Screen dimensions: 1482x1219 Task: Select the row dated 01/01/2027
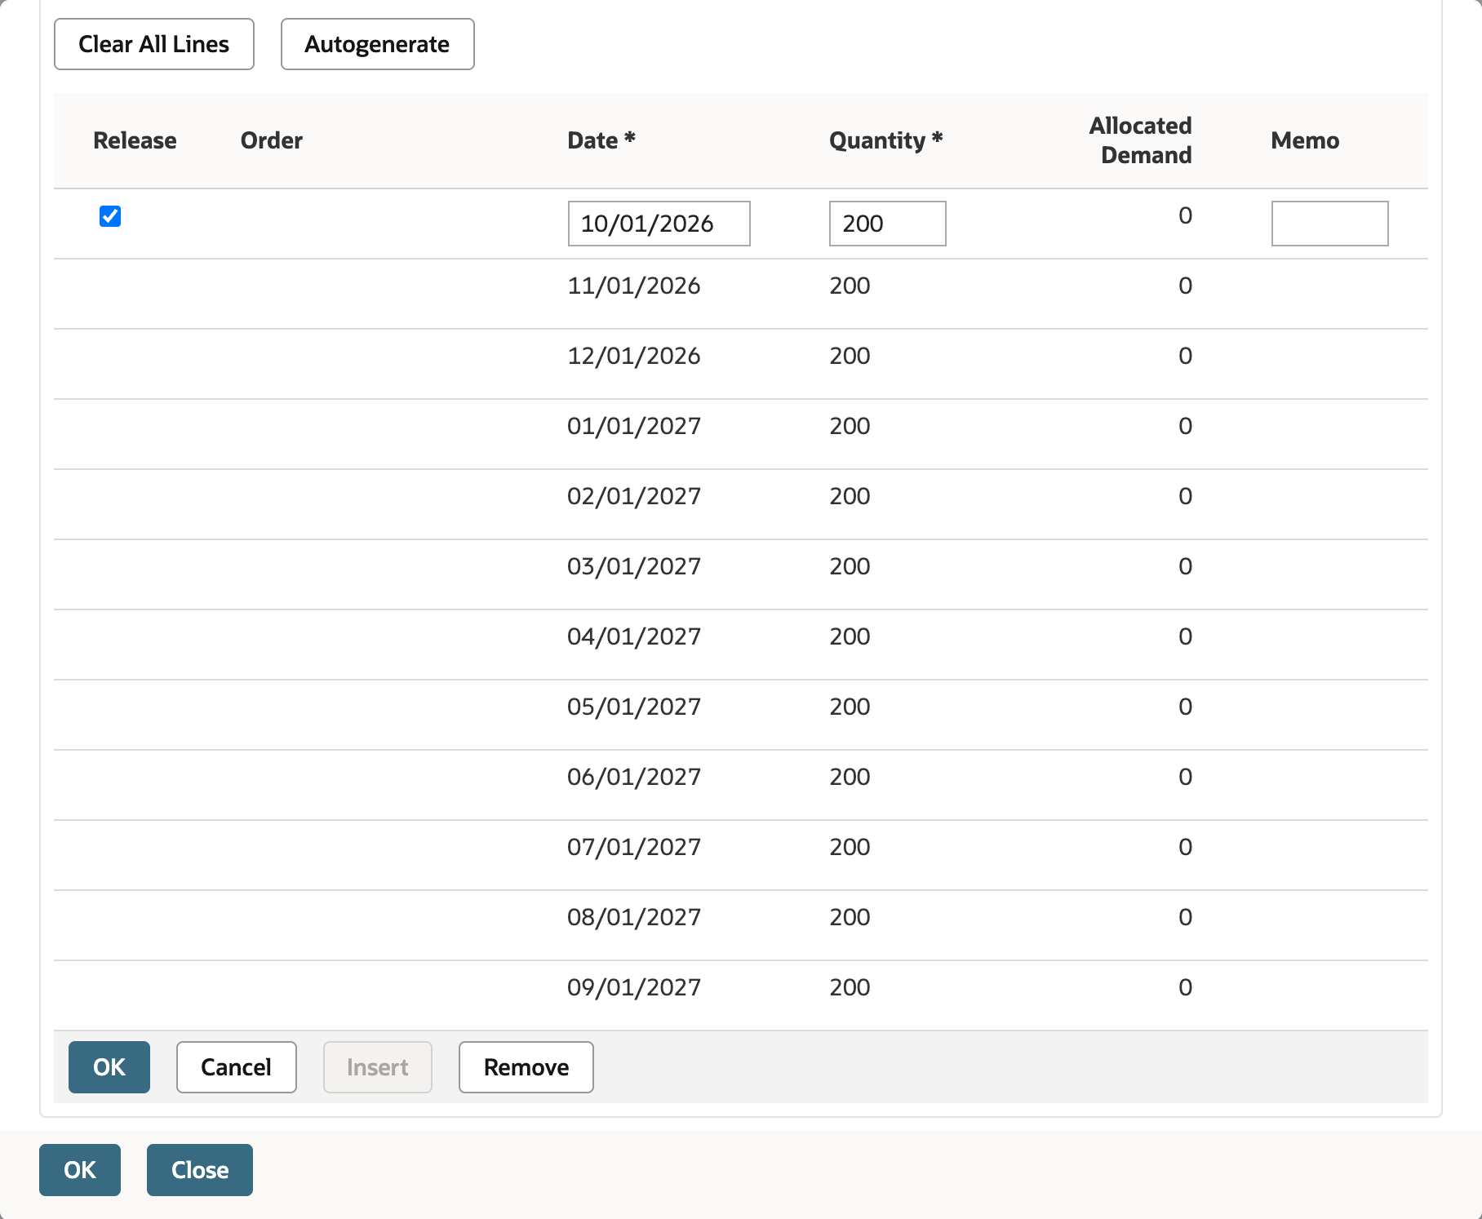[741, 434]
